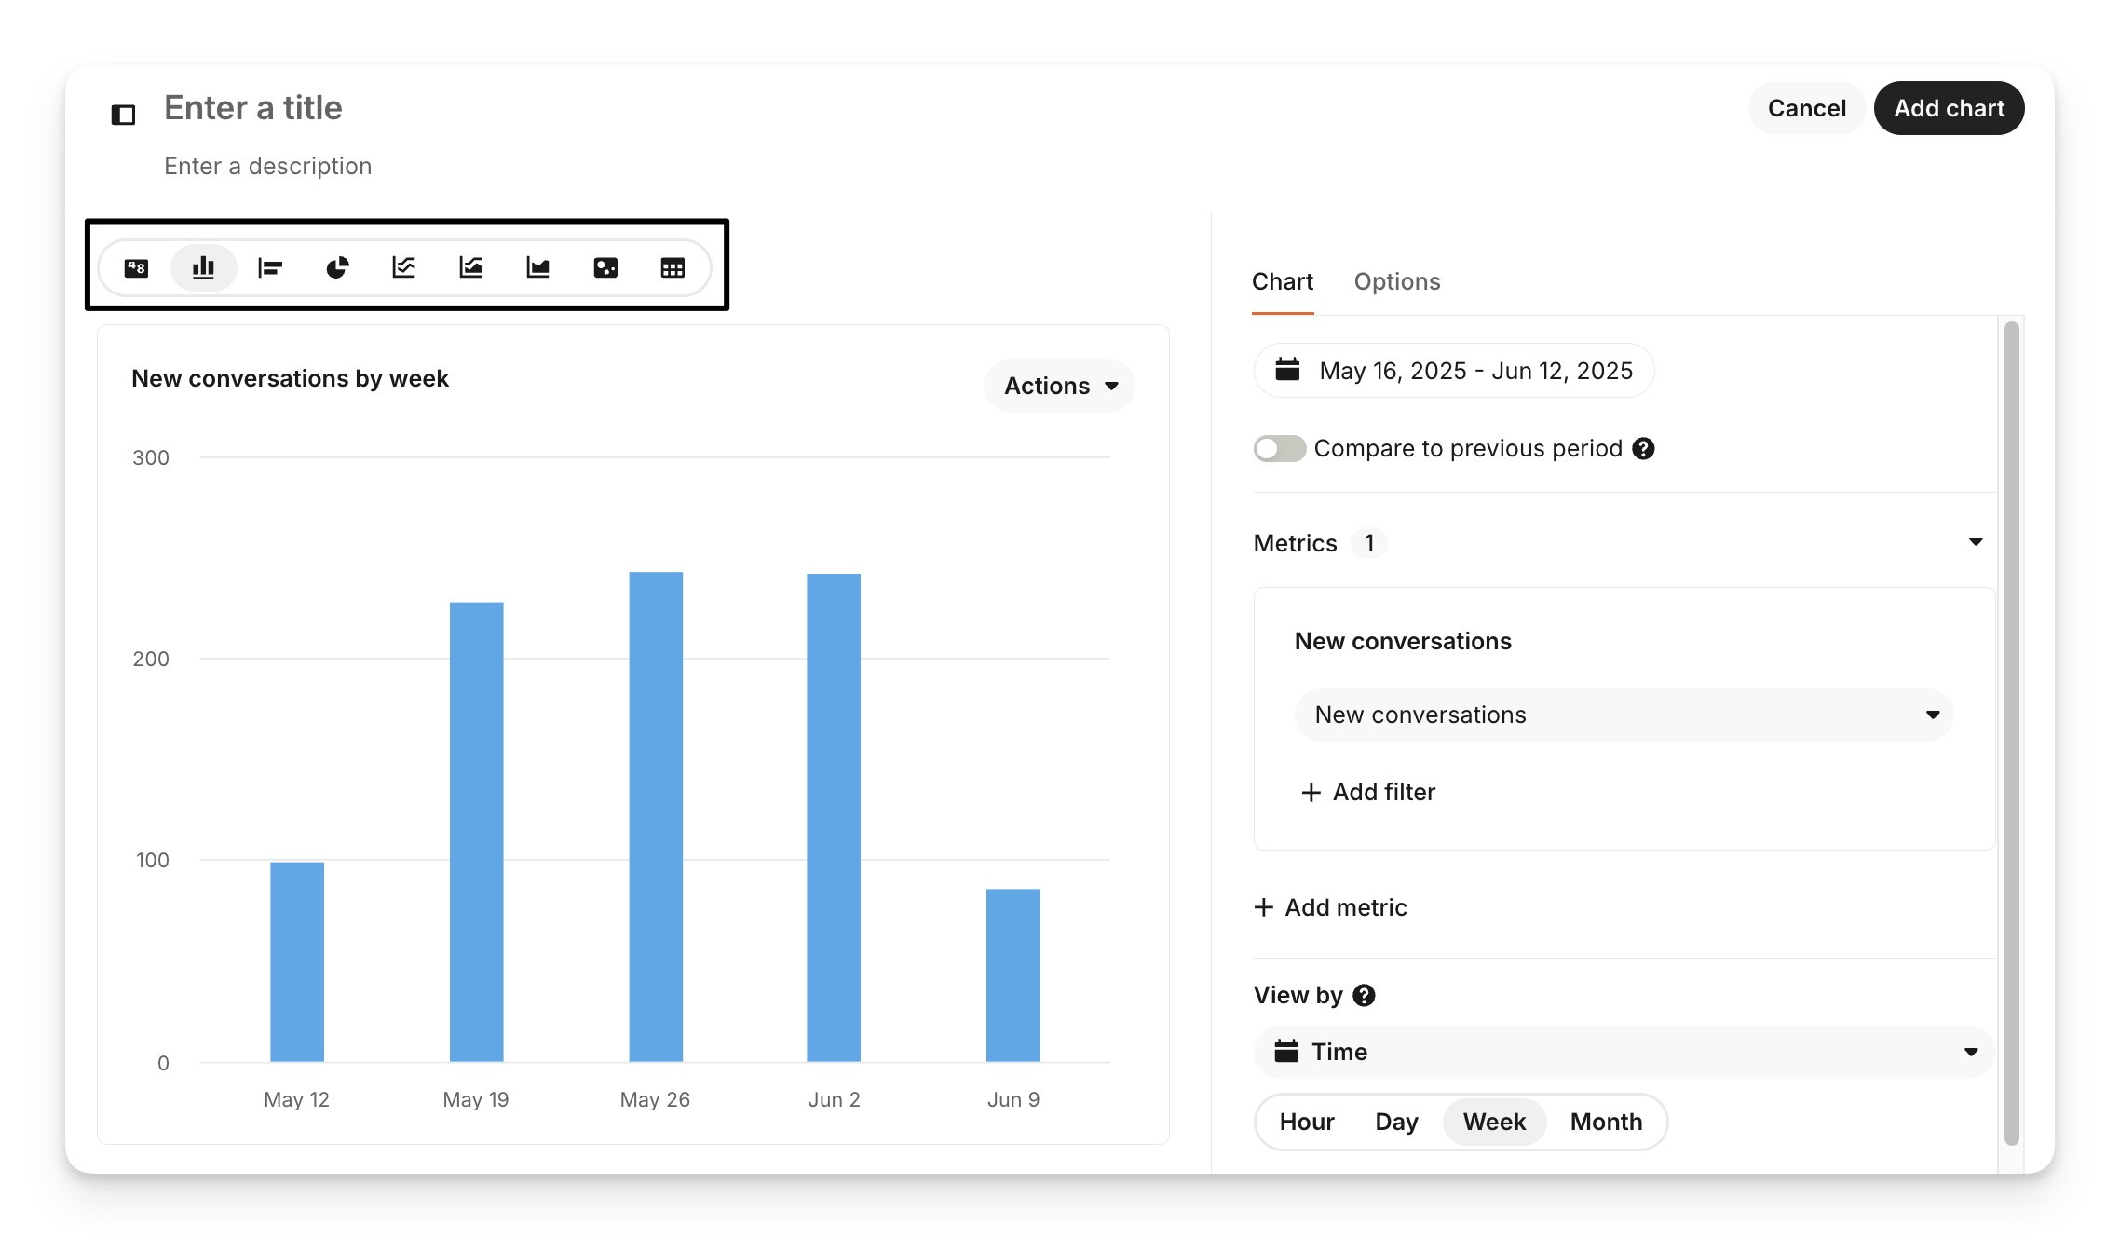Toggle sidebar panel icon beside title
Image resolution: width=2120 pixels, height=1239 pixels.
tap(123, 115)
